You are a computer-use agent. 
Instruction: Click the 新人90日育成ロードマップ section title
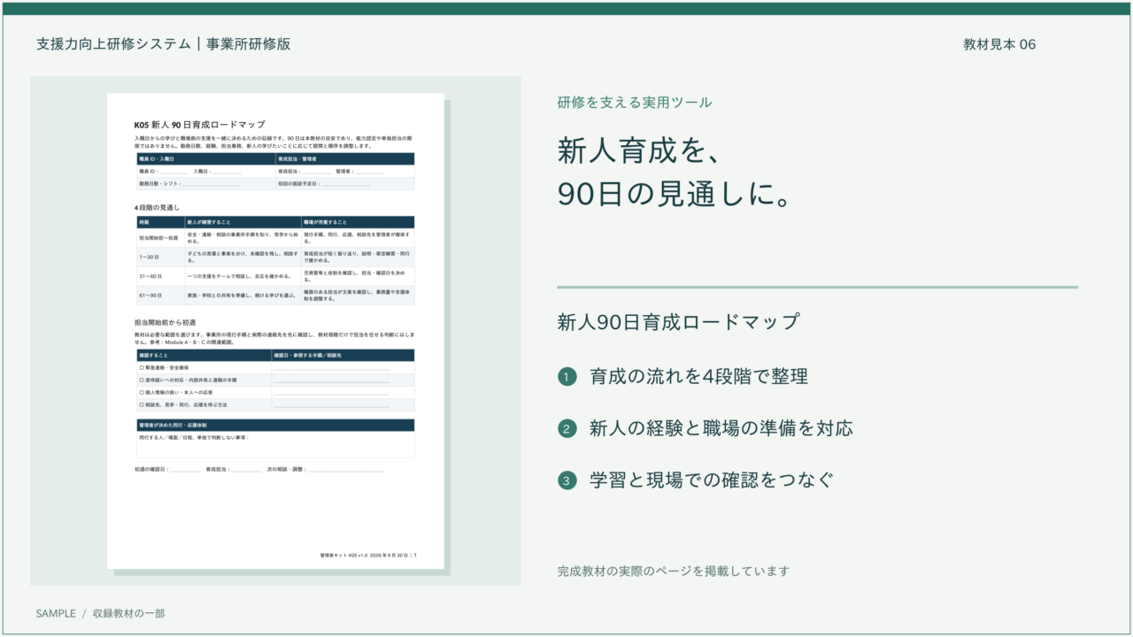click(678, 322)
